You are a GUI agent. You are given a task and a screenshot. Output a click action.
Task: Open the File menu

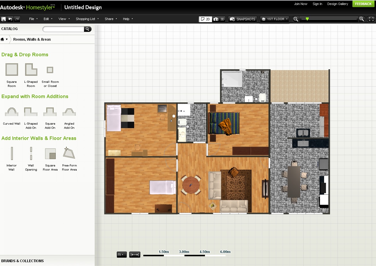33,19
